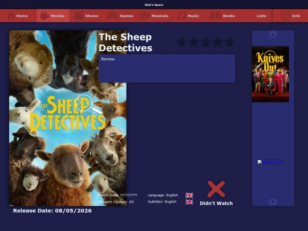Click the books icon

coord(215,16)
